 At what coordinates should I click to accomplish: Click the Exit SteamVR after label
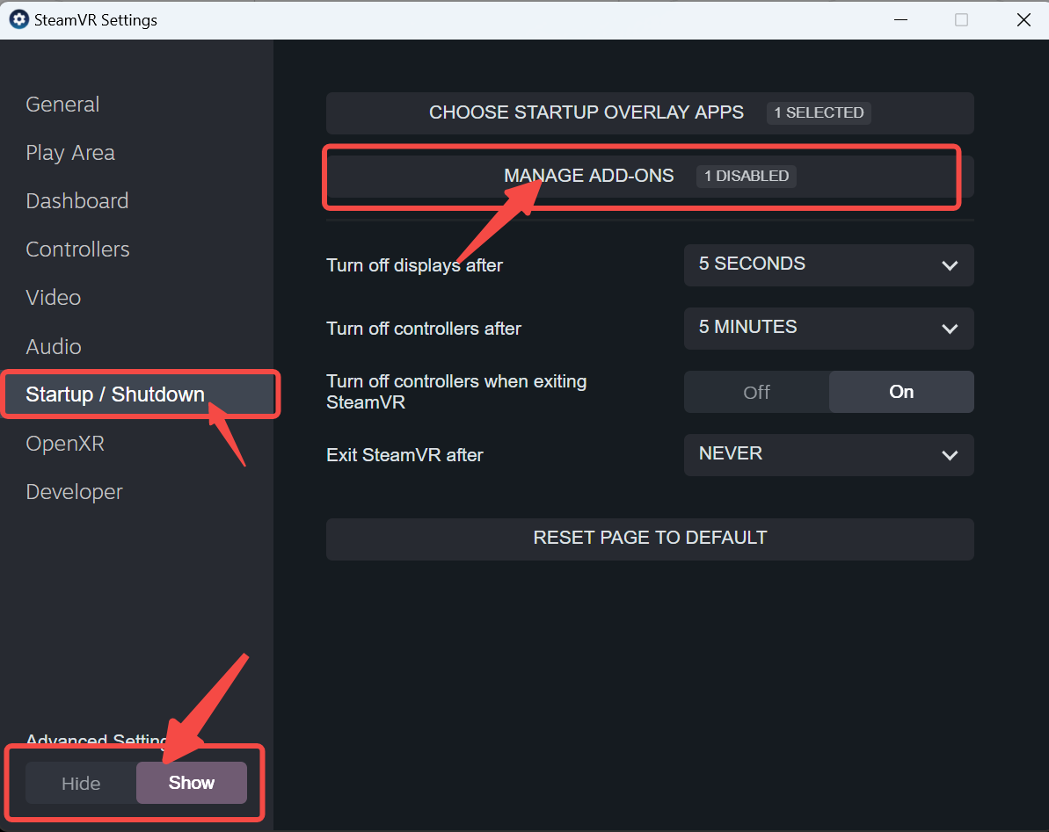[x=404, y=455]
